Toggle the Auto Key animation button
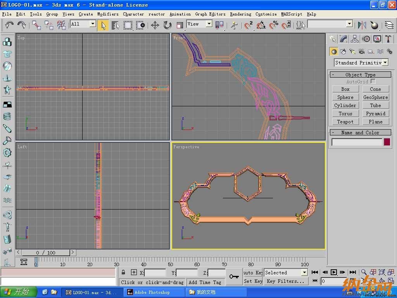The height and width of the screenshot is (298, 397). (x=252, y=273)
